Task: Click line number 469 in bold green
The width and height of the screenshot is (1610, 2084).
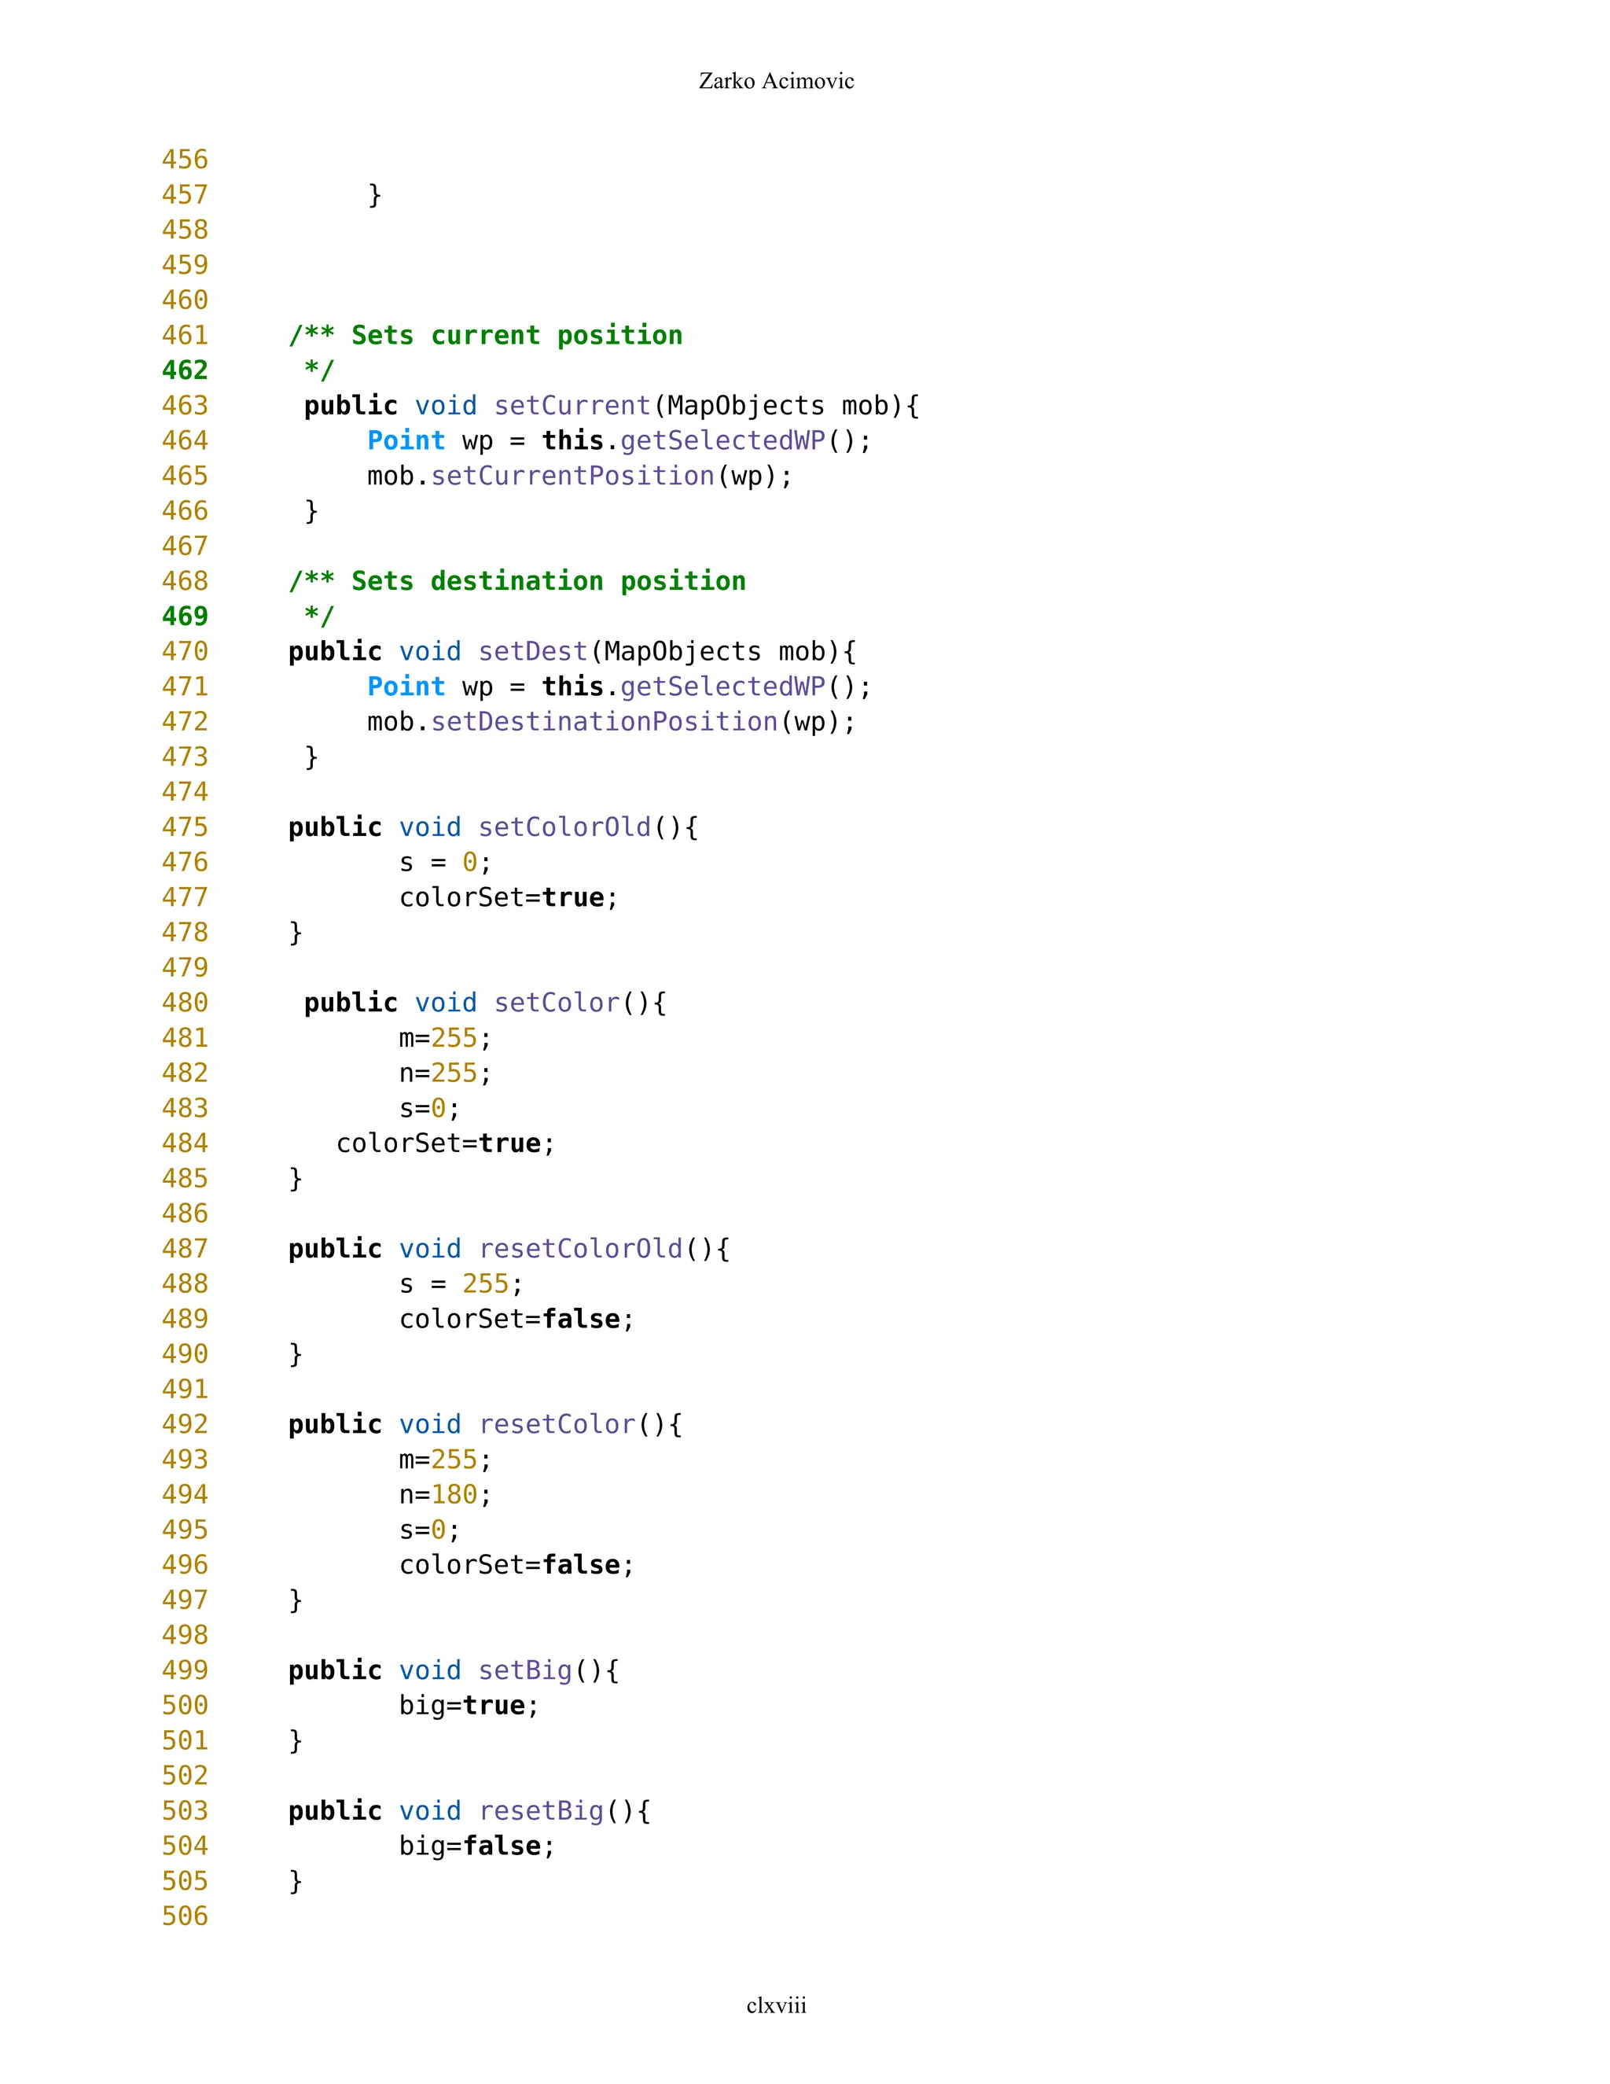Action: coord(185,617)
